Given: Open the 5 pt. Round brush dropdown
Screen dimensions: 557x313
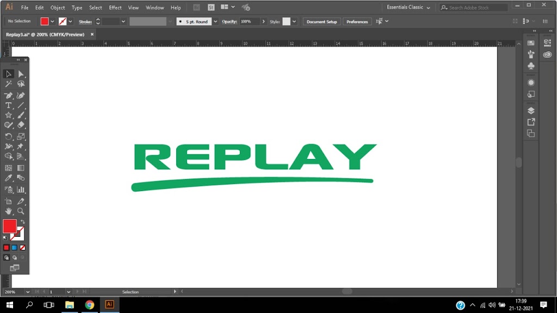Looking at the screenshot, I should (215, 22).
